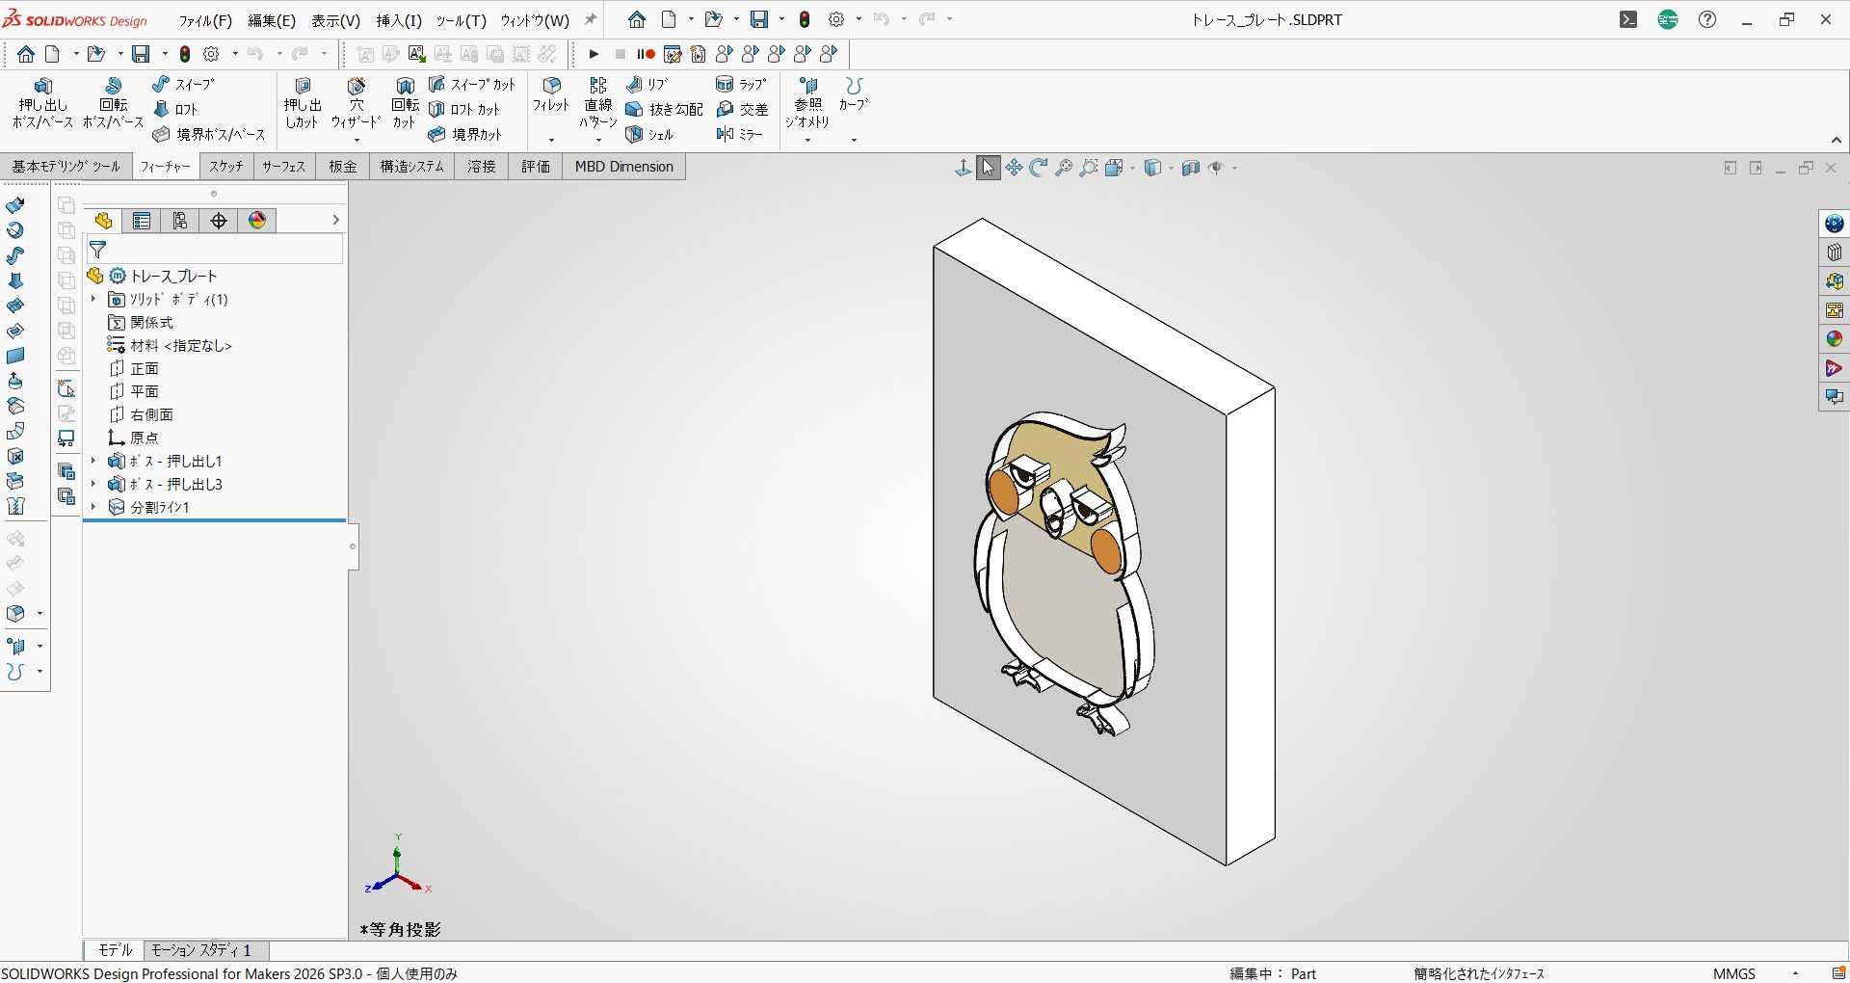1850x983 pixels.
Task: Activate the 押し出しカット tool
Action: (x=303, y=103)
